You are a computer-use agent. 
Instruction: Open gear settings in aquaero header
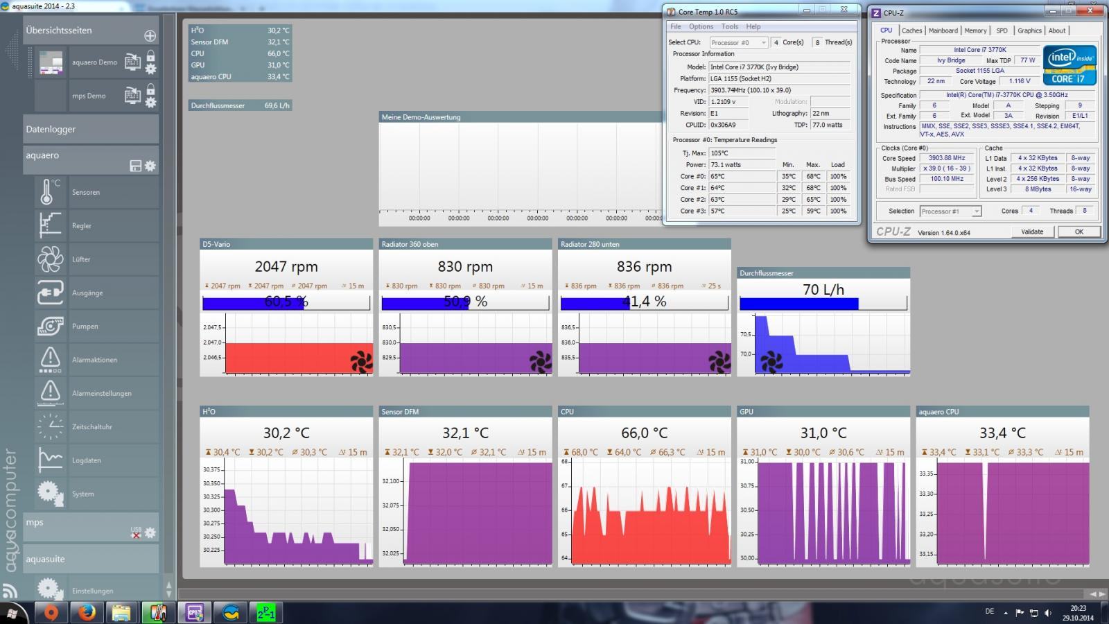tap(150, 166)
